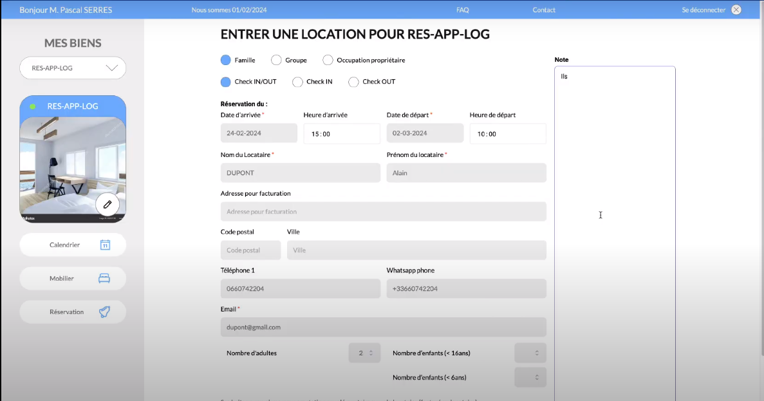Screen dimensions: 764x401
Task: Click the calendar icon in the sidebar
Action: point(106,245)
